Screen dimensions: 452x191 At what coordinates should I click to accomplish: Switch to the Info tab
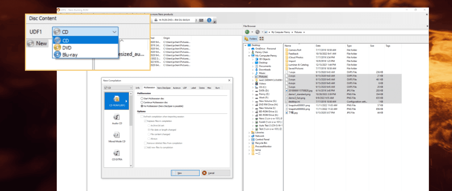(138, 88)
